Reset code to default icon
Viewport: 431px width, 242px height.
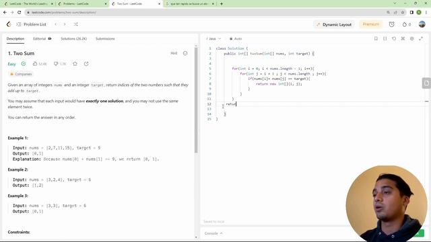(x=394, y=39)
